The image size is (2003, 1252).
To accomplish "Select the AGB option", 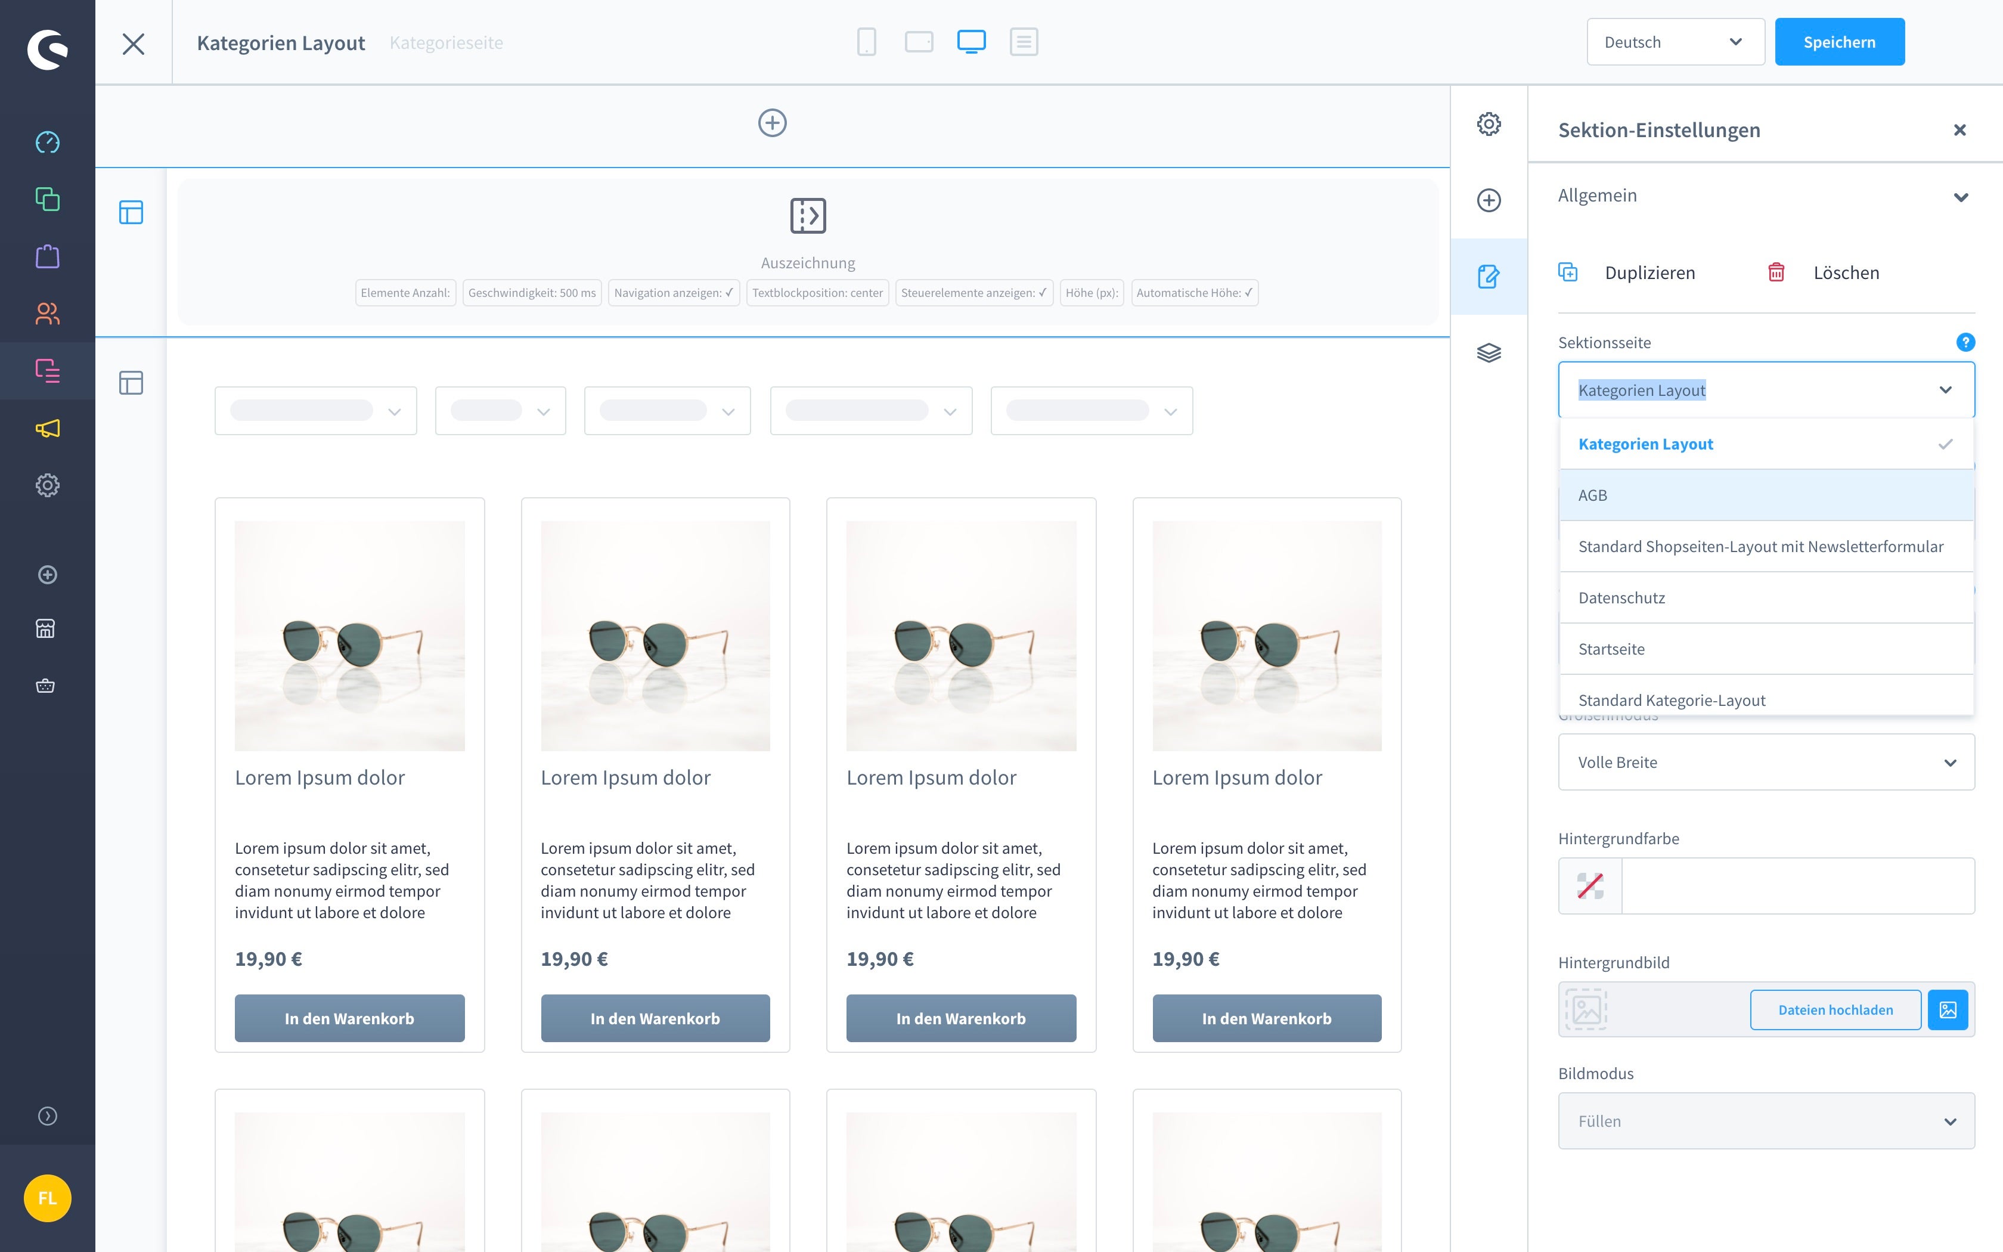I will pos(1766,495).
